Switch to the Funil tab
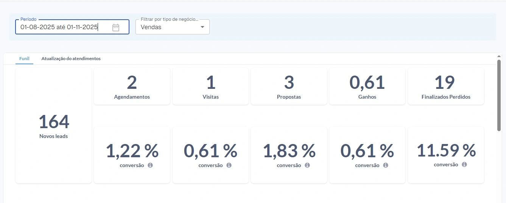The image size is (506, 203). [x=24, y=59]
